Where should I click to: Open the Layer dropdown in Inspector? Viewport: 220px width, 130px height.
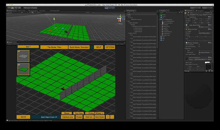pyautogui.click(x=207, y=15)
